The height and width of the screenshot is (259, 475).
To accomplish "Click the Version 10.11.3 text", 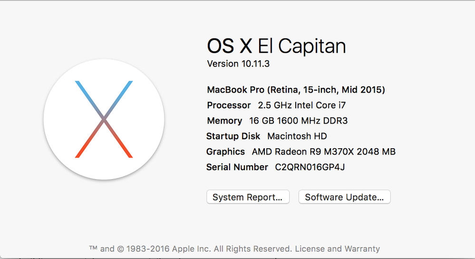I will 238,64.
